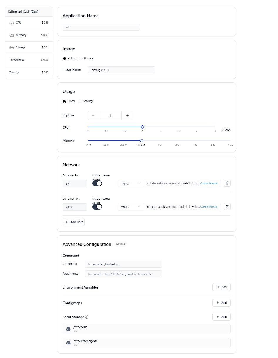
Task: Toggle internet access for port 2053
Action: [97, 207]
